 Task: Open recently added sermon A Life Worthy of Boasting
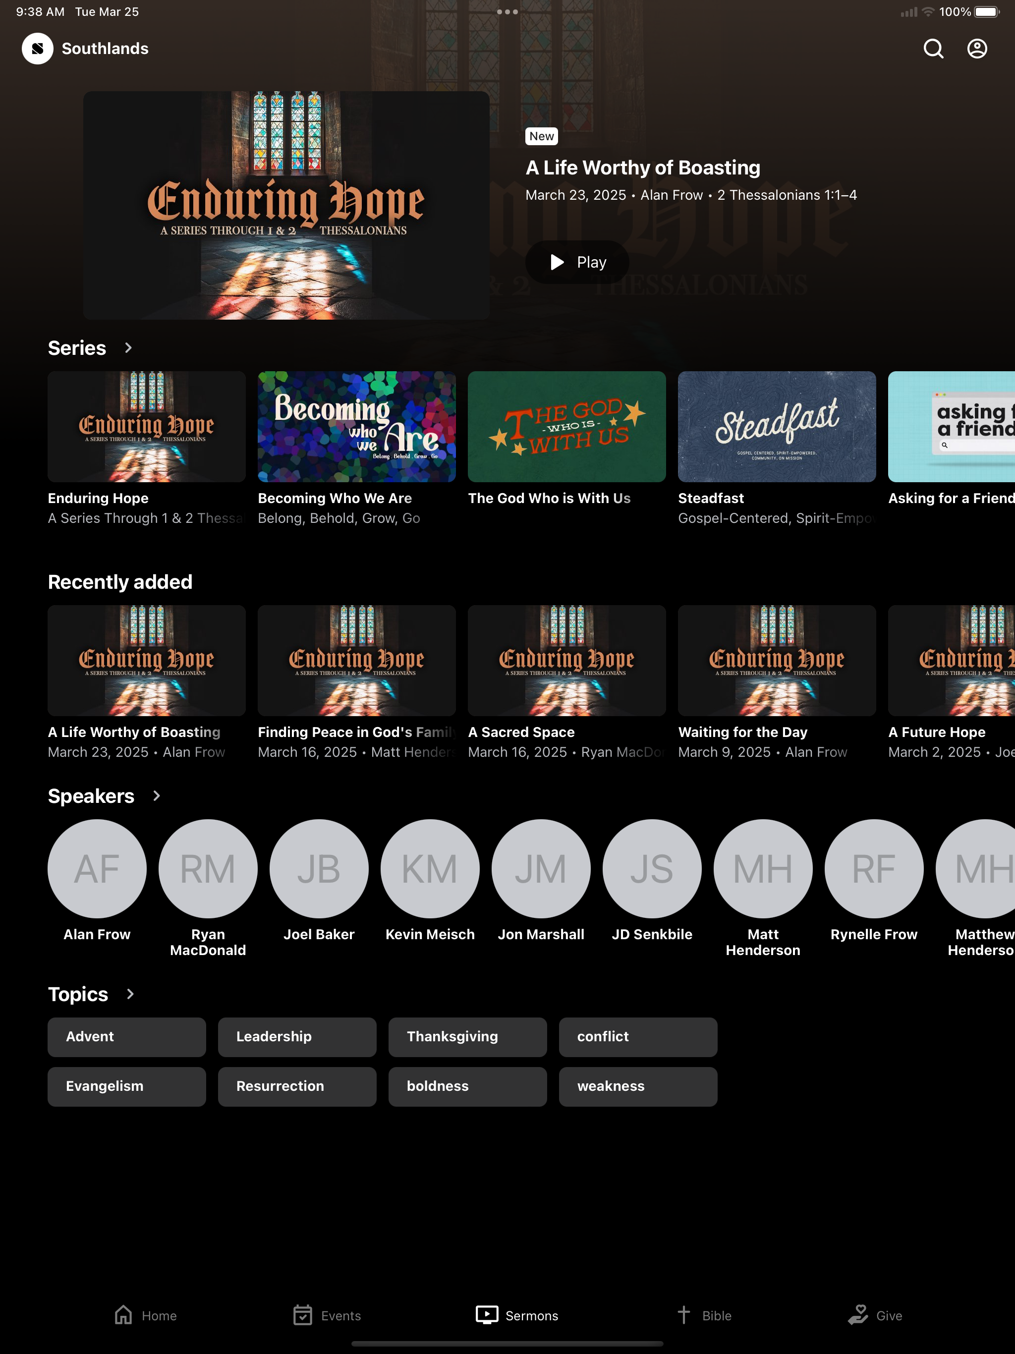[147, 661]
